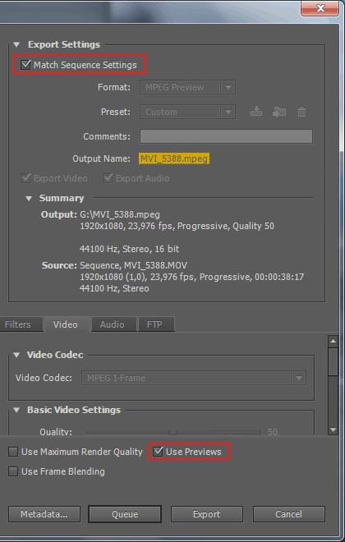Image resolution: width=345 pixels, height=542 pixels.
Task: Open the Format dropdown showing MPEG Preview
Action: (188, 87)
